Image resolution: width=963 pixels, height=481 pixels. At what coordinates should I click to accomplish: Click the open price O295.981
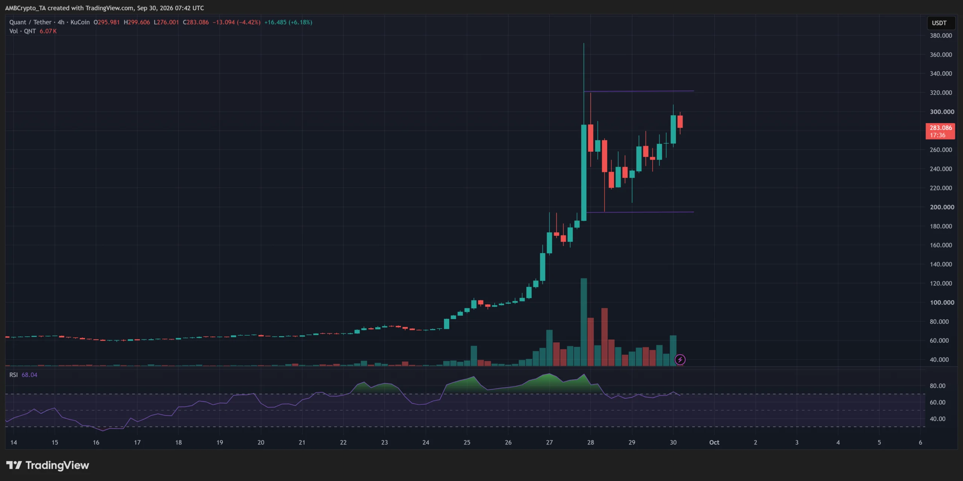pyautogui.click(x=106, y=22)
